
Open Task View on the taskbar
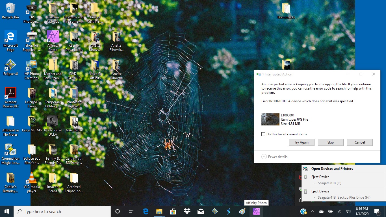pos(131,211)
